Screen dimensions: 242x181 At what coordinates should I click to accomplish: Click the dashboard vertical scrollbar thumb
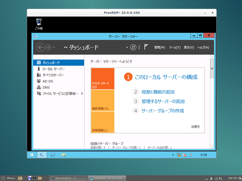pyautogui.click(x=212, y=68)
